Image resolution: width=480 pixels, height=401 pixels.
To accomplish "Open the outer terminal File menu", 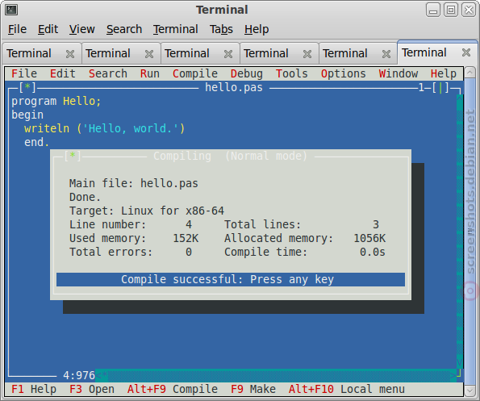I will 17,29.
